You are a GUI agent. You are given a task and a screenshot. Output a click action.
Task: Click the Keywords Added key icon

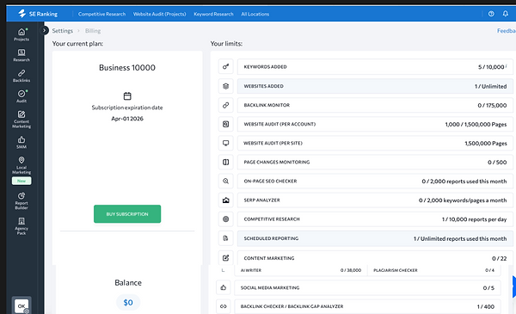tap(225, 67)
